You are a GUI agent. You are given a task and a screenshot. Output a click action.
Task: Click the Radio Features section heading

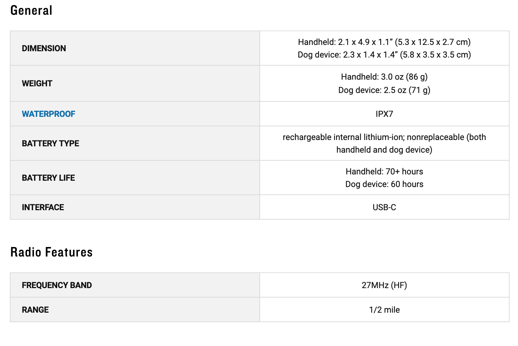point(51,252)
